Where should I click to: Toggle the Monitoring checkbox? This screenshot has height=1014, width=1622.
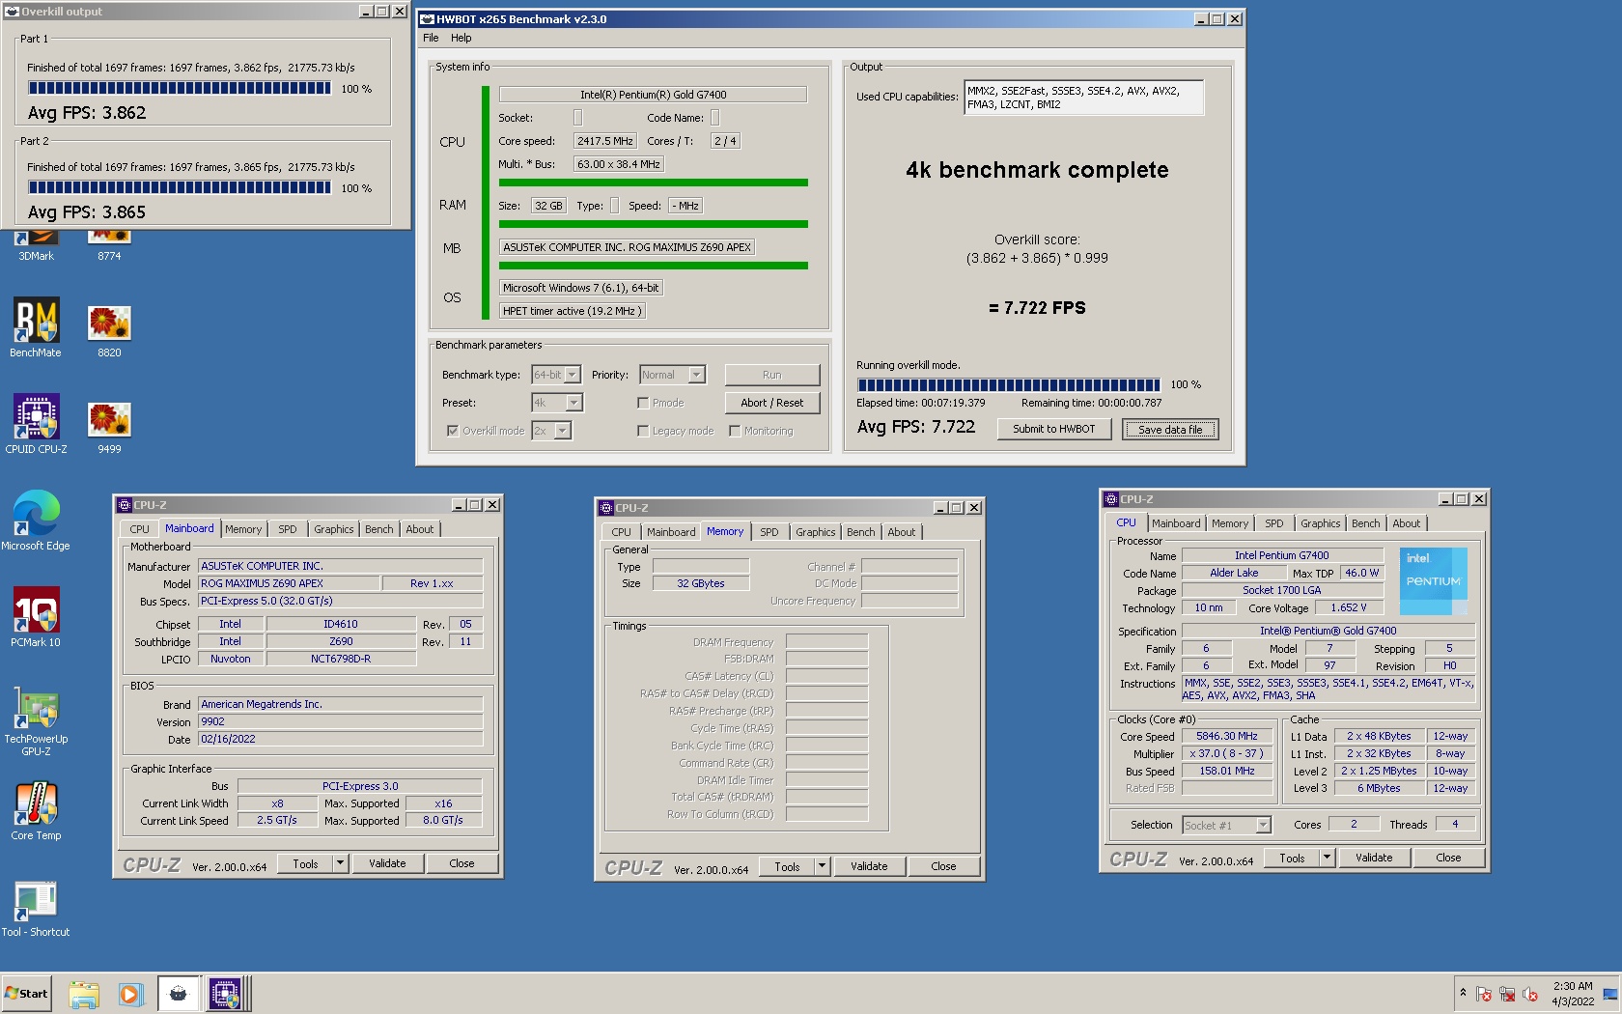tap(735, 431)
